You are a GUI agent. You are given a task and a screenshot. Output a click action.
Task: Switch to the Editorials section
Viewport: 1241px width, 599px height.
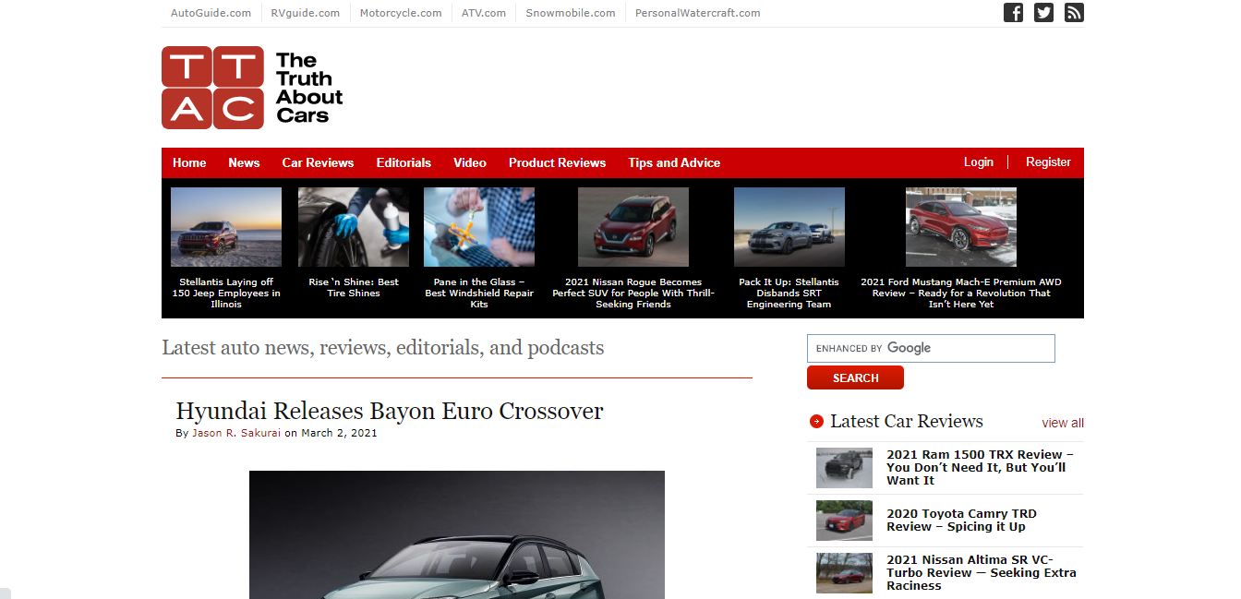pos(404,162)
